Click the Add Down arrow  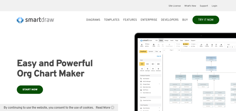pyautogui.click(x=158, y=69)
